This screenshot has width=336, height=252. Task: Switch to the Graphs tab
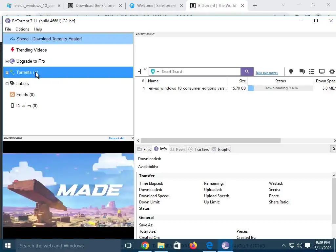pos(221,149)
